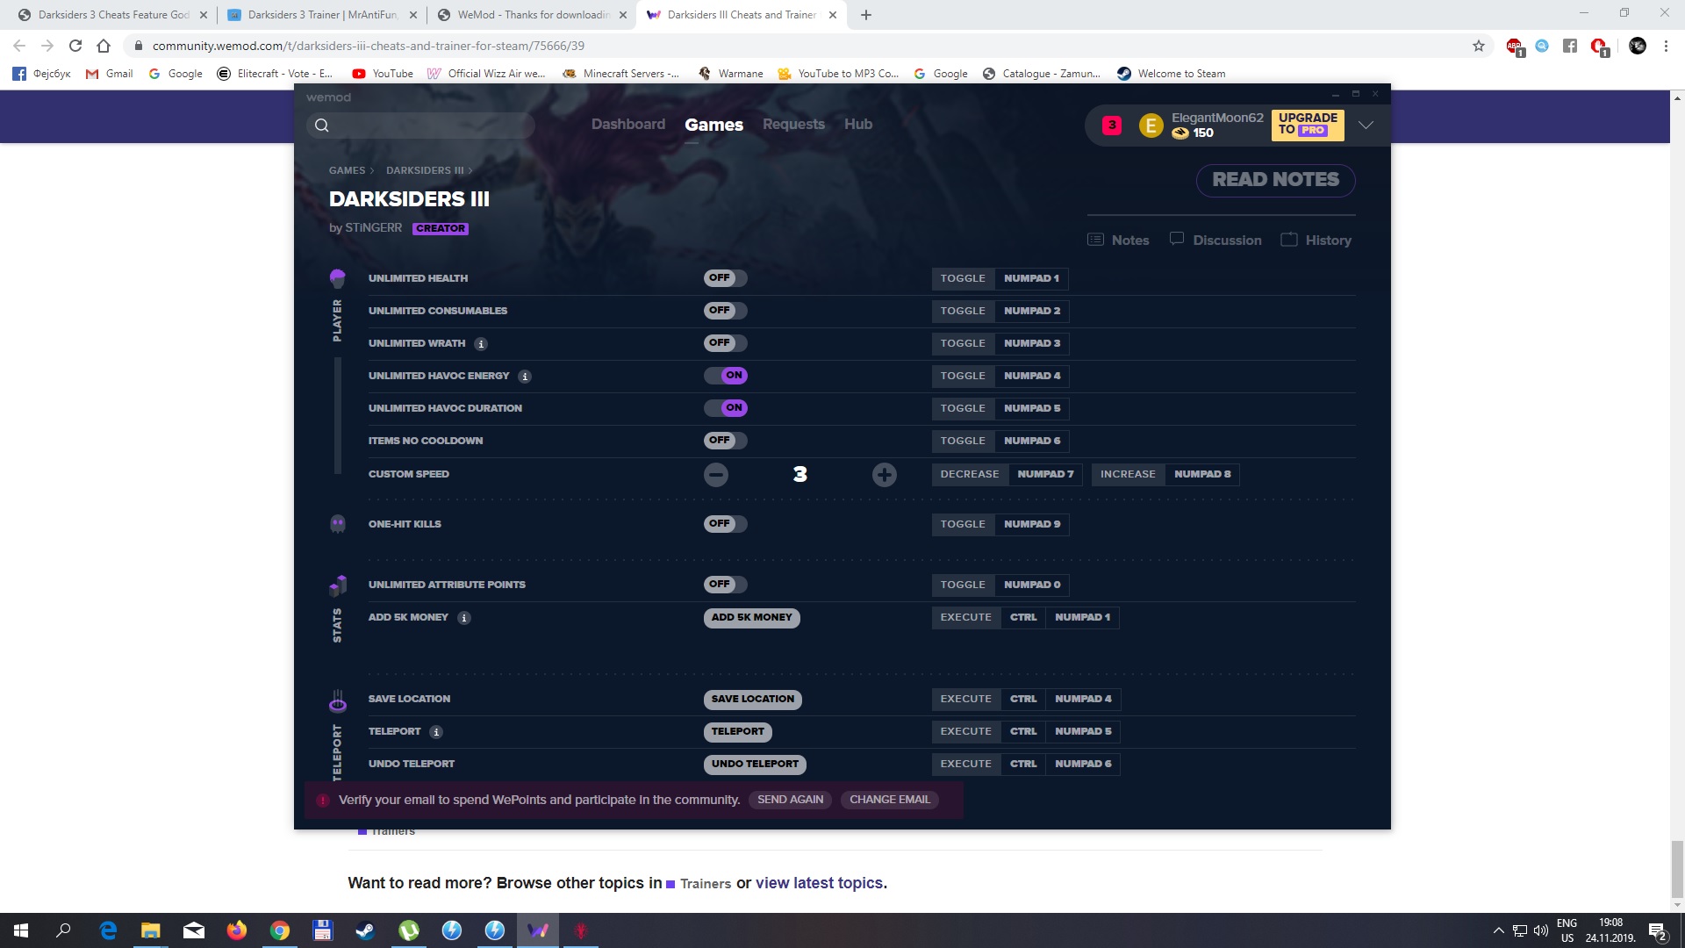The image size is (1685, 948).
Task: Expand the account dropdown chevron
Action: (1366, 126)
